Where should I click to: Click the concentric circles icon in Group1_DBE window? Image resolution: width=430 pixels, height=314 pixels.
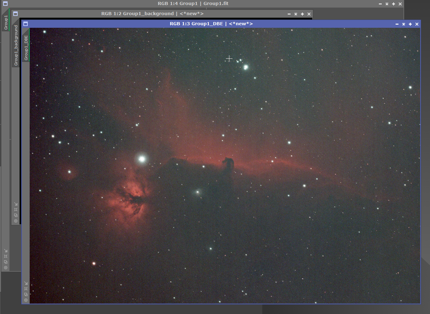[x=26, y=300]
